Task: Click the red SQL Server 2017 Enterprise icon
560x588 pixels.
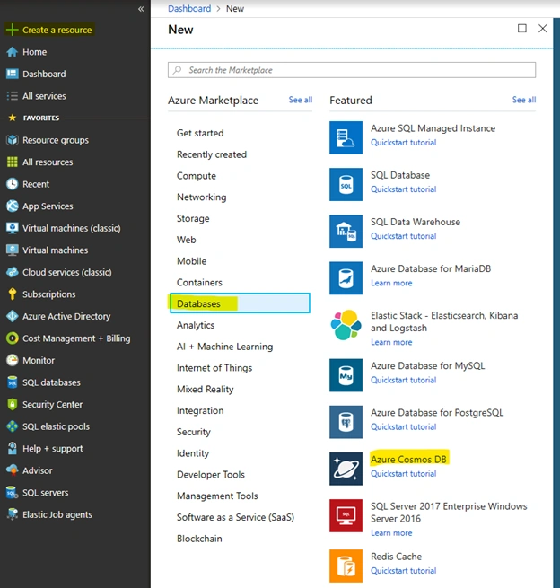Action: click(x=346, y=515)
